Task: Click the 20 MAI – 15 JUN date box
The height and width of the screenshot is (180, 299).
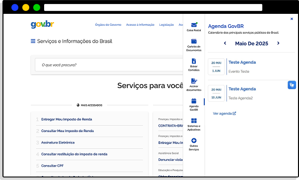Action: (216, 93)
